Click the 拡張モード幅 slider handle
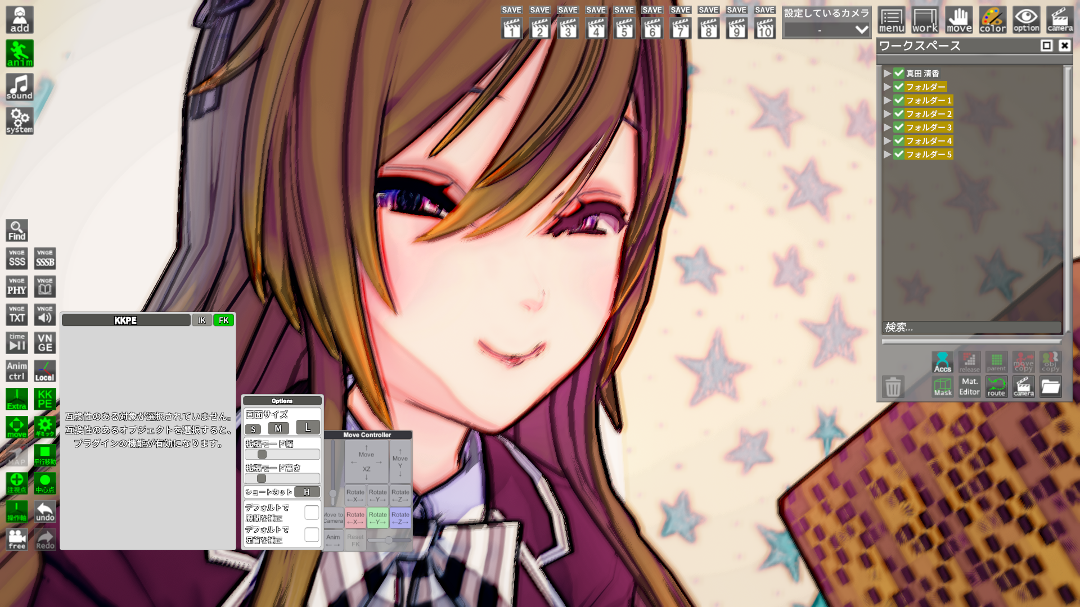This screenshot has width=1080, height=607. pos(262,454)
